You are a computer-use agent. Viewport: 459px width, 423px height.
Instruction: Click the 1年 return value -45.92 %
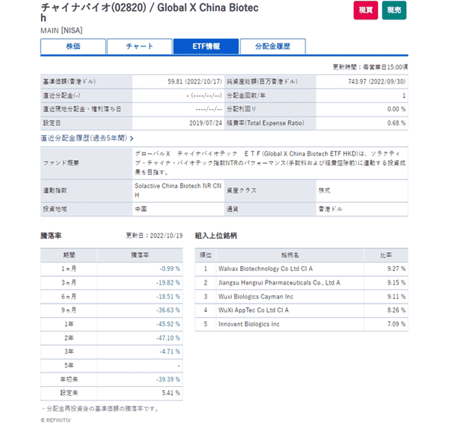(169, 324)
